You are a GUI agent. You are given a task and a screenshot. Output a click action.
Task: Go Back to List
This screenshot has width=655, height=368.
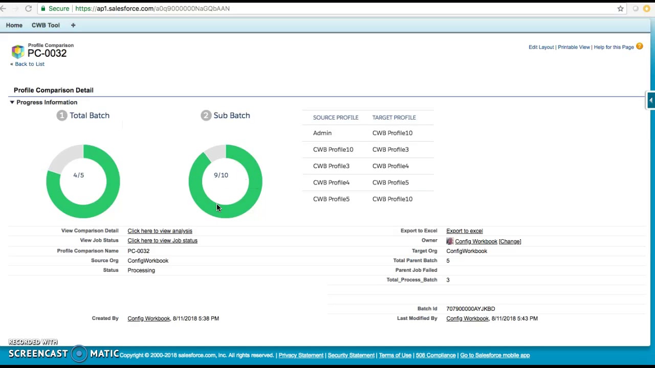click(x=30, y=64)
